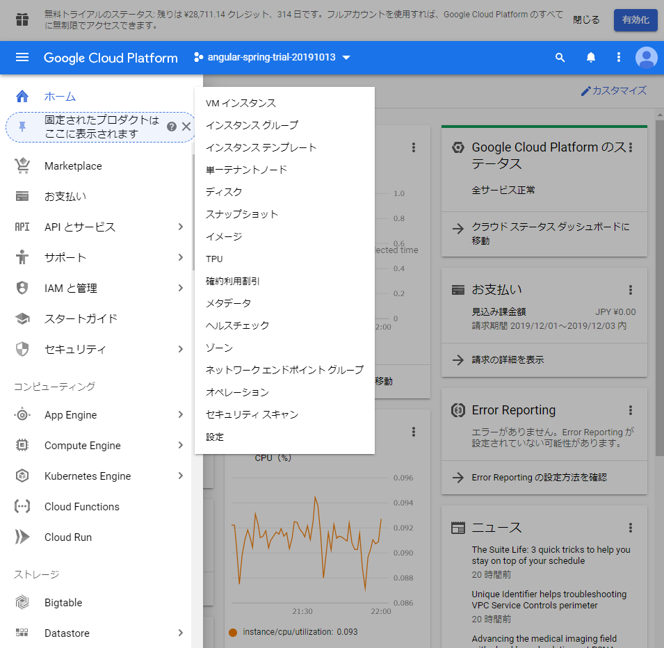Expand the Datastore submenu arrow
Screen dimensions: 664x648
point(180,633)
